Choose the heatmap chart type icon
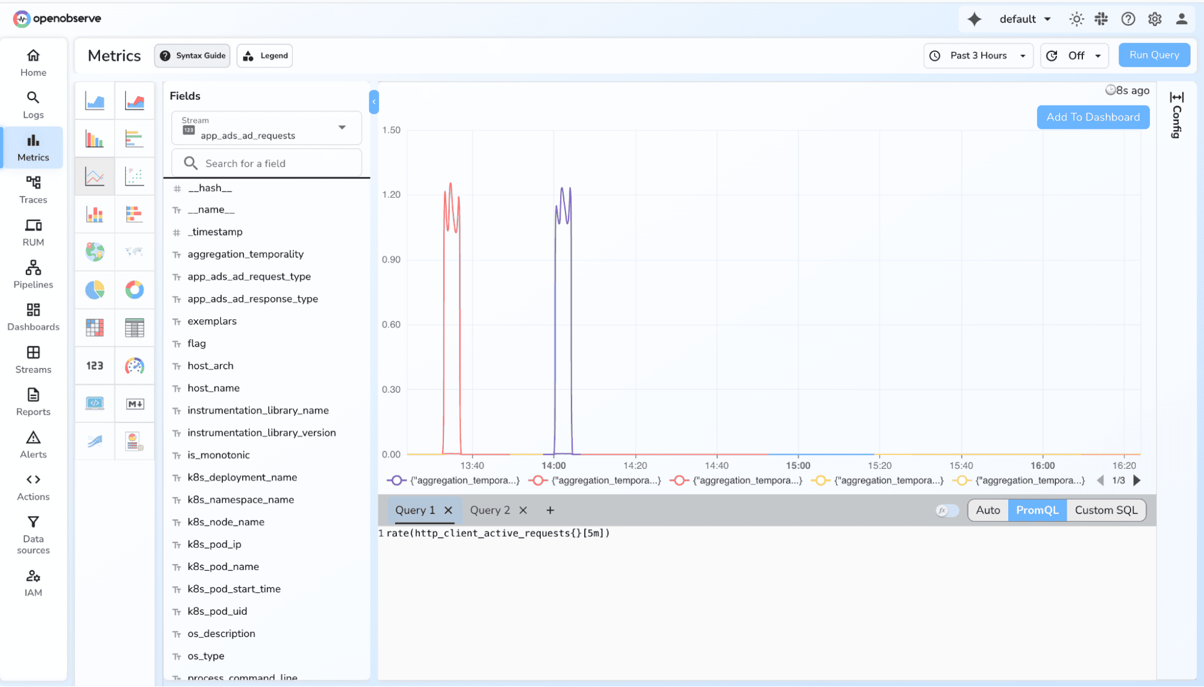The height and width of the screenshot is (687, 1204). (x=95, y=328)
